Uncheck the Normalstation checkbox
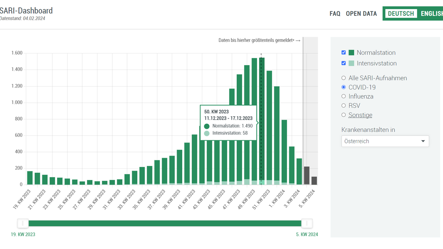Screen dimensions: 443x249 tap(344, 53)
